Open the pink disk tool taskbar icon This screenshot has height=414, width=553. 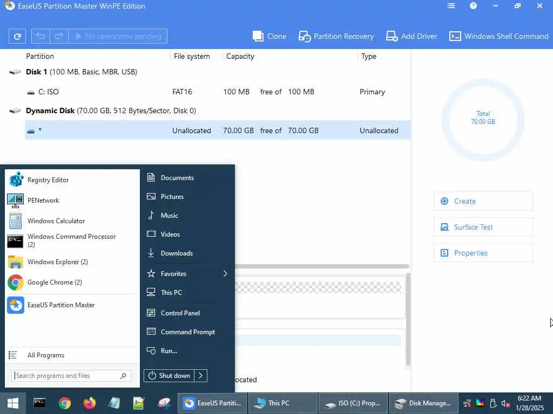[164, 403]
